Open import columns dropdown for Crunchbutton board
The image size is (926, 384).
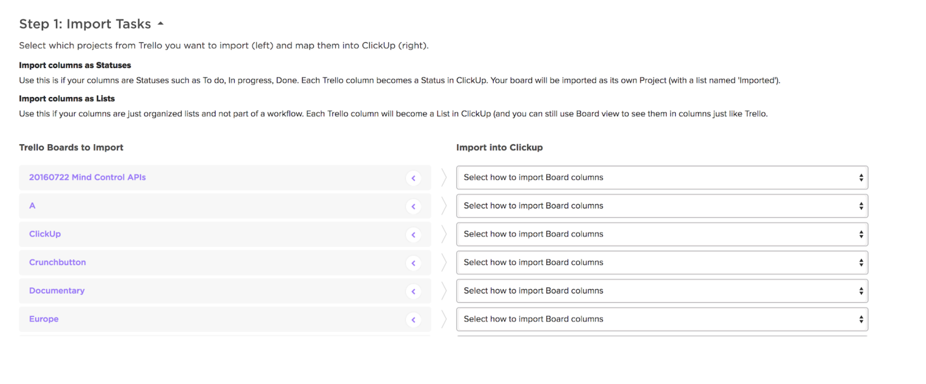(x=661, y=262)
